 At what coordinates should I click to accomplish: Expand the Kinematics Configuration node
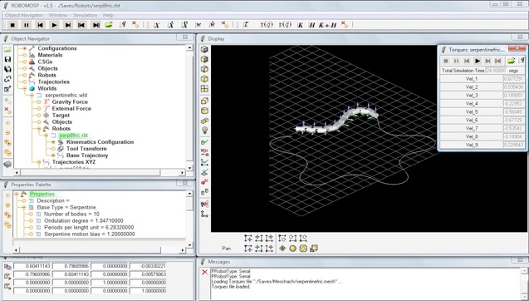tap(53, 142)
